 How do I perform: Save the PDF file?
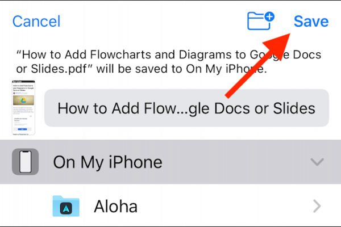(x=311, y=22)
